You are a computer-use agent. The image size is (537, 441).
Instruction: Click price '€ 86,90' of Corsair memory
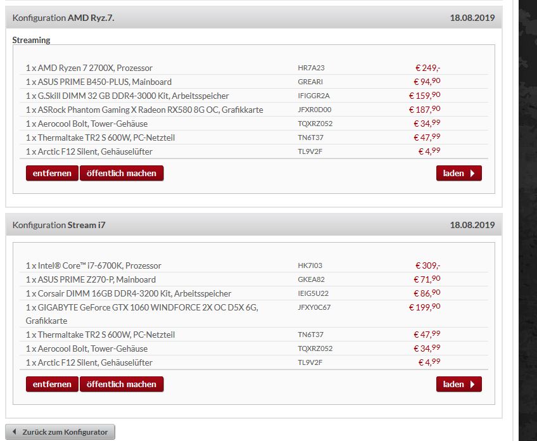[x=427, y=293]
